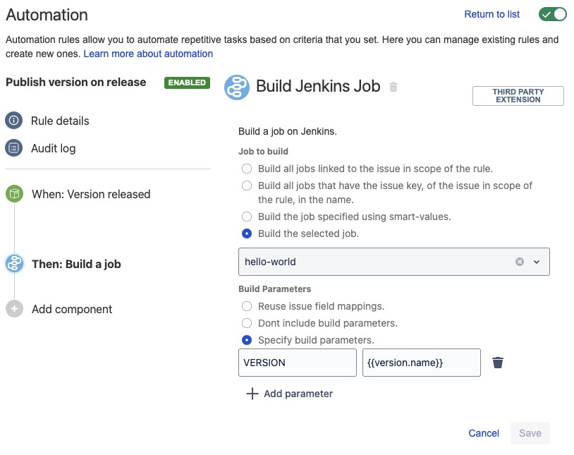
Task: Clear the hello-world job selection
Action: click(520, 261)
